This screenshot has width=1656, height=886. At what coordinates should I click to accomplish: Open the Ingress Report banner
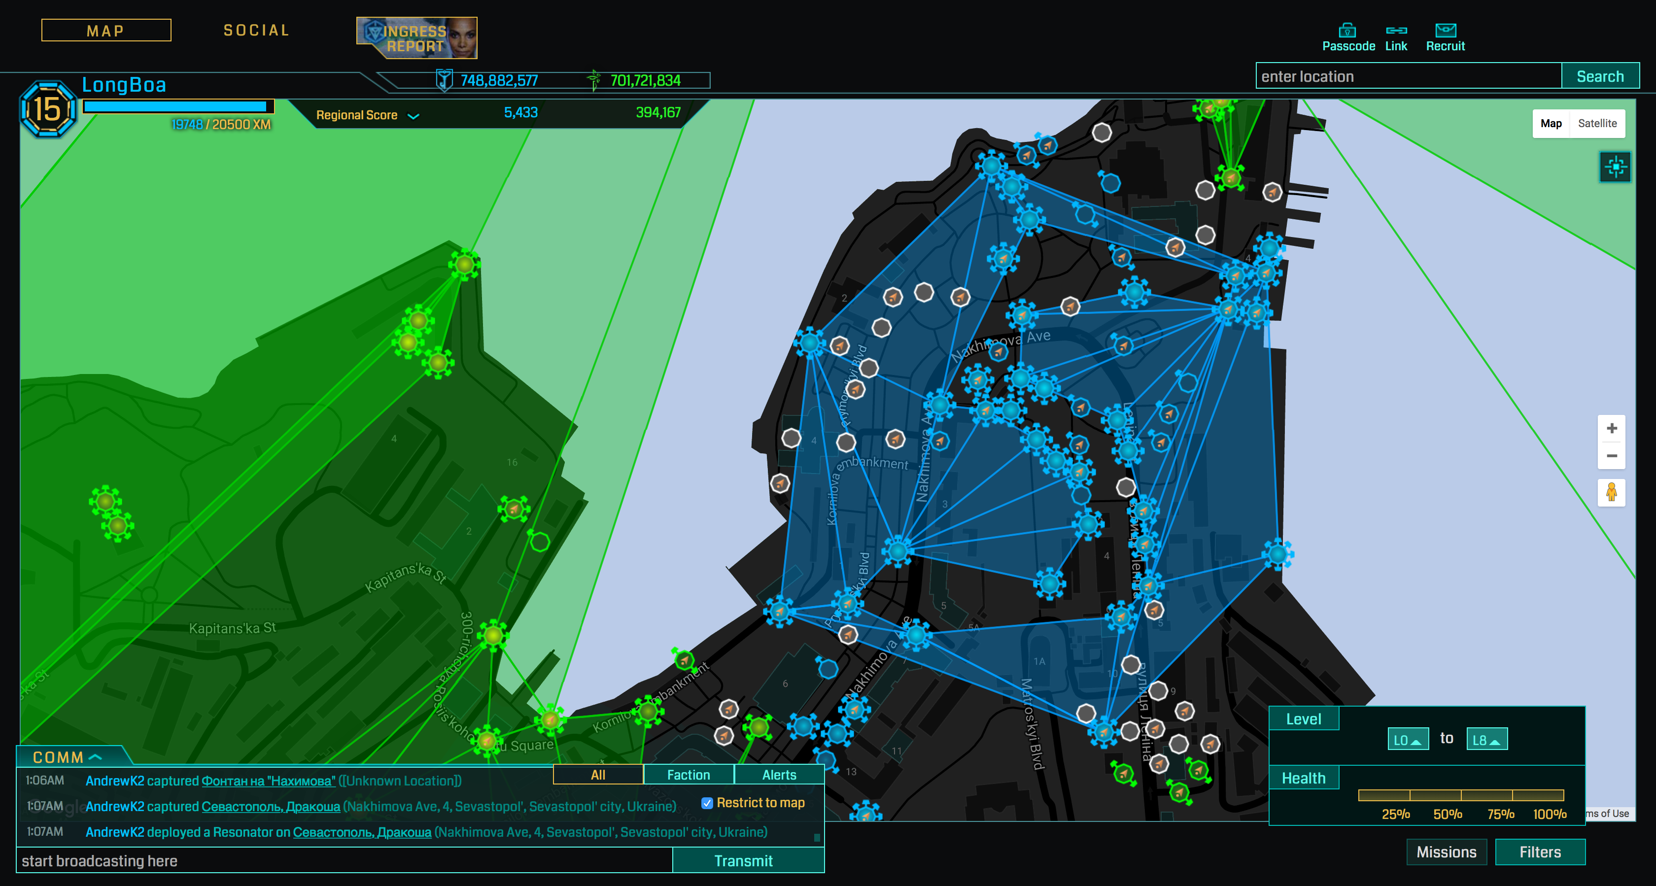(x=416, y=38)
